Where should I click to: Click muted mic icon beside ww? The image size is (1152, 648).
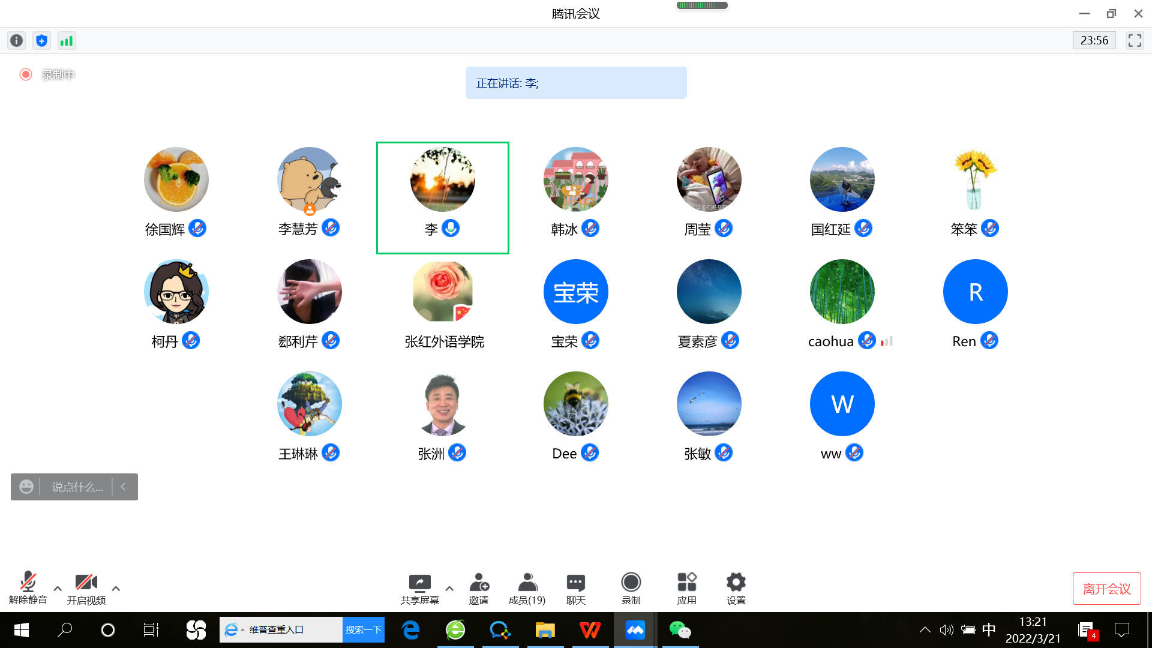pyautogui.click(x=854, y=452)
